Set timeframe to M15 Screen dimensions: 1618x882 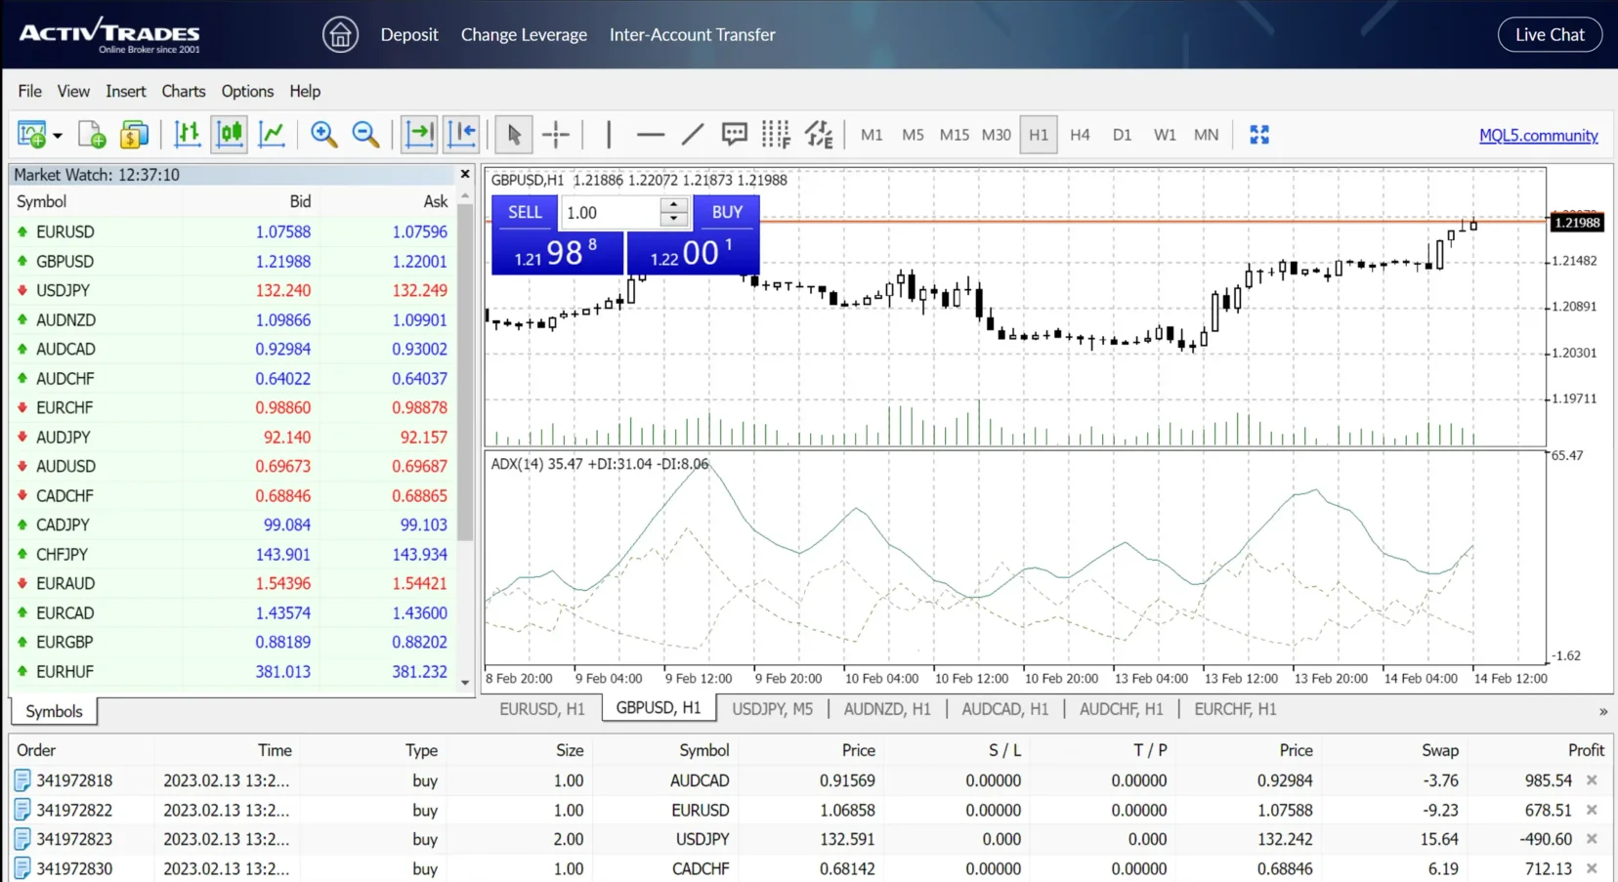coord(954,135)
